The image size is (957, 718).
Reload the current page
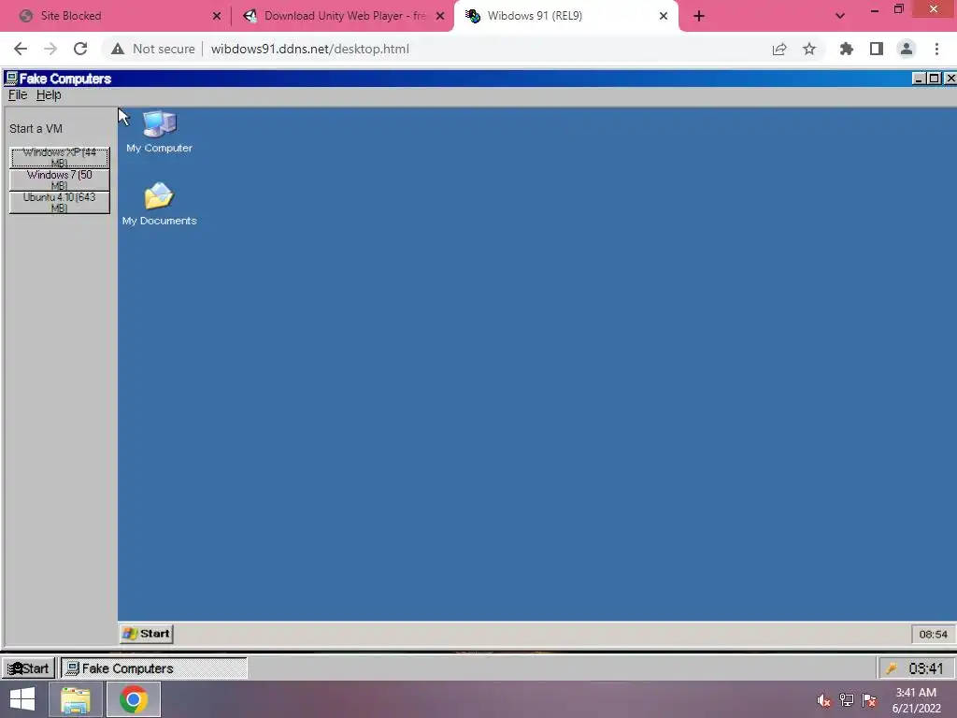coord(80,49)
